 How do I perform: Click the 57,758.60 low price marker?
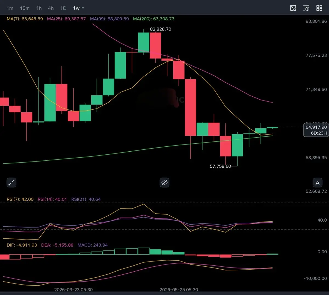(x=220, y=166)
